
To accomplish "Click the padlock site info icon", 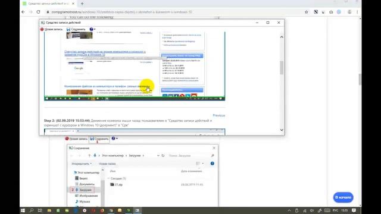I will 48,12.
